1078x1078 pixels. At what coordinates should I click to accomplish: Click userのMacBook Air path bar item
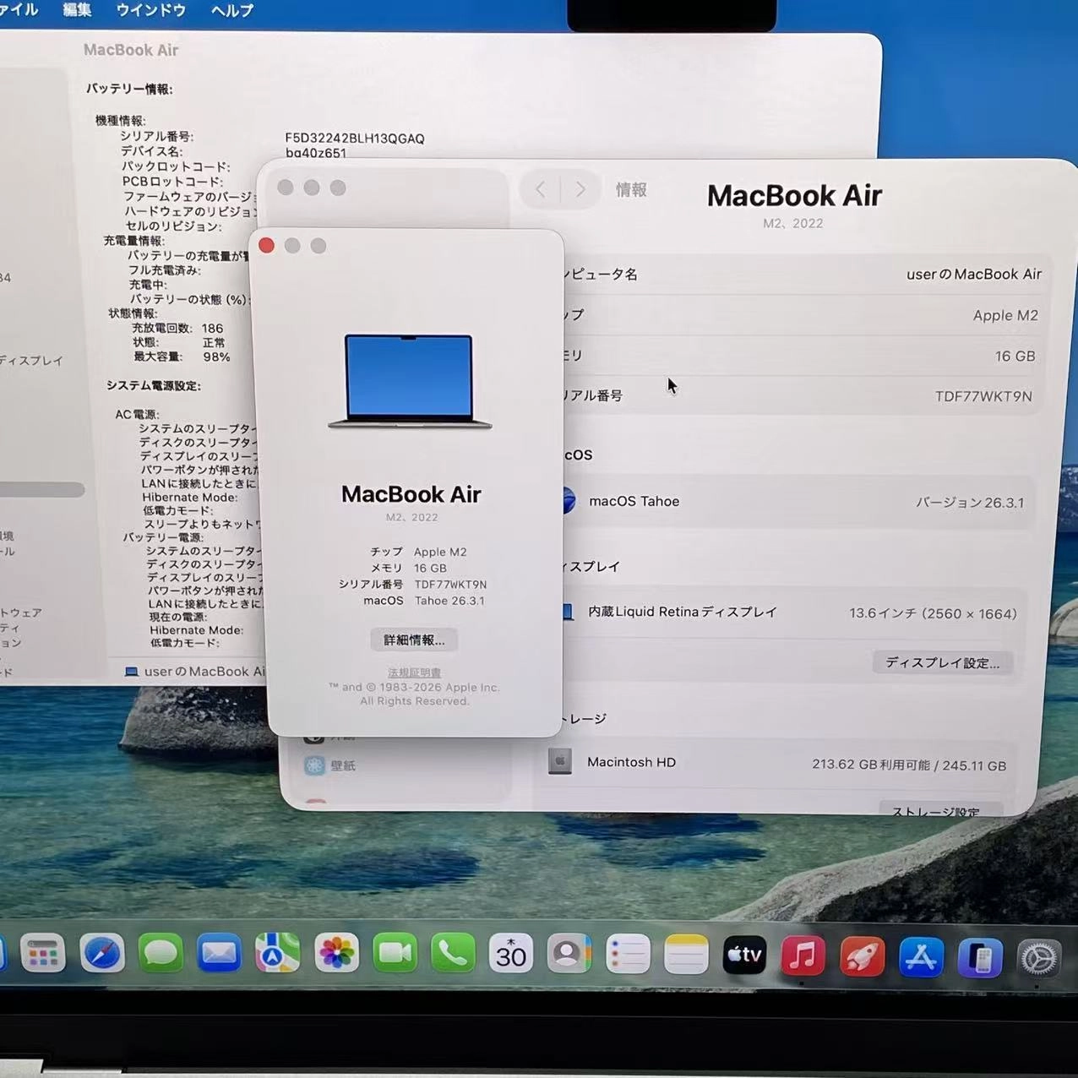pyautogui.click(x=196, y=672)
